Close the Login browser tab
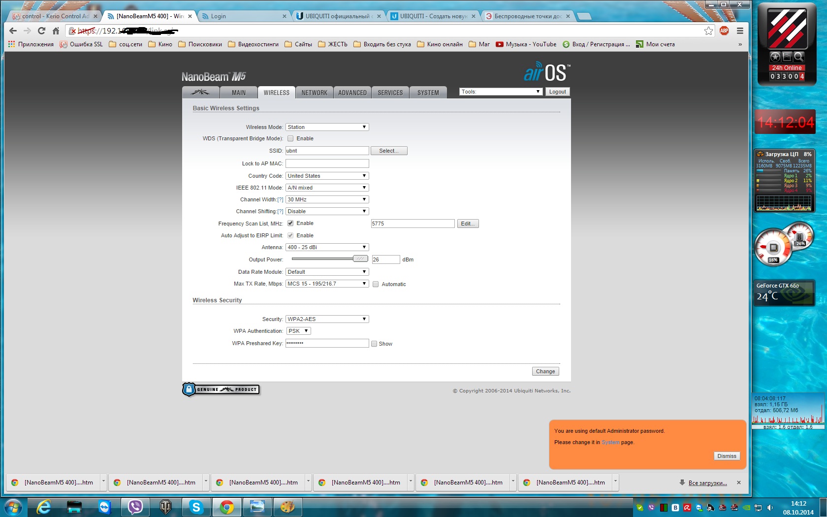The width and height of the screenshot is (827, 517). [285, 16]
